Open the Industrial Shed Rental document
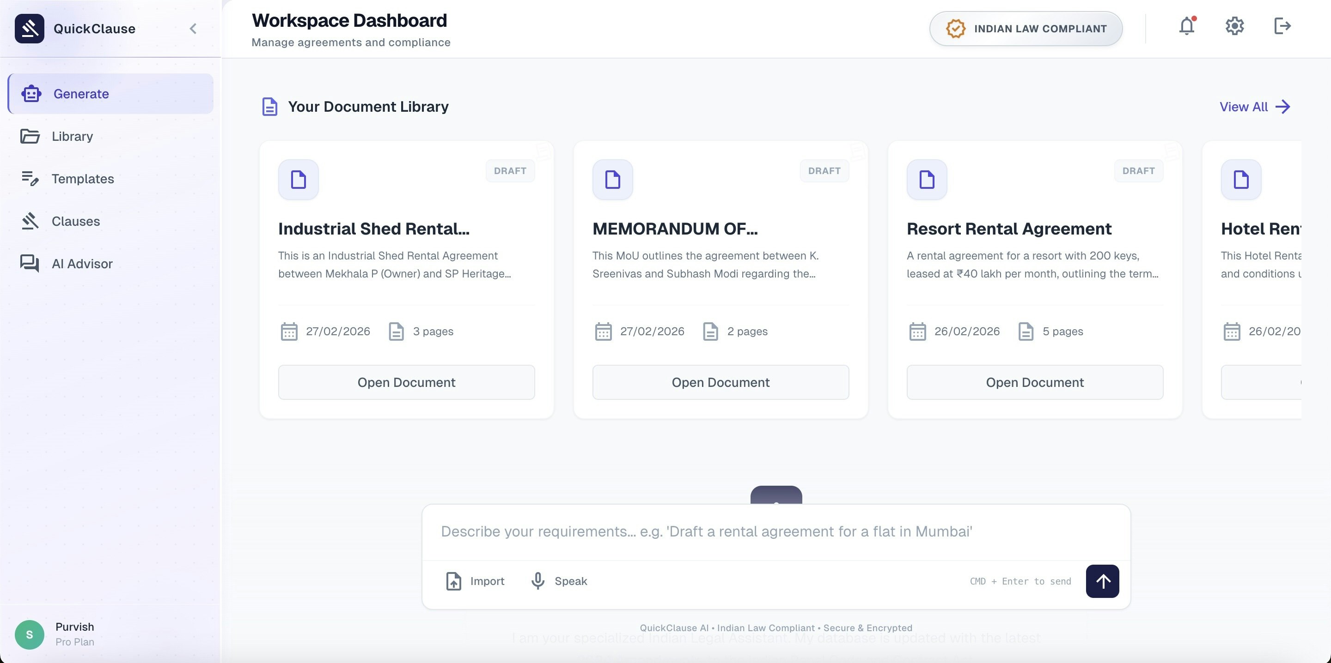The height and width of the screenshot is (663, 1331). pos(406,382)
